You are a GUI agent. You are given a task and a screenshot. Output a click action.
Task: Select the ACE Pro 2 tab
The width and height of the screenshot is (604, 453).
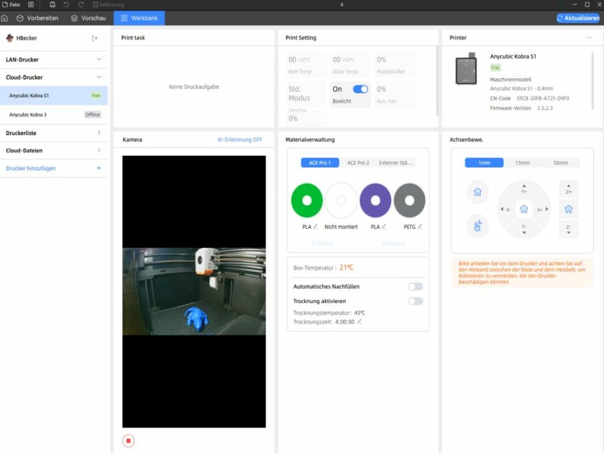pyautogui.click(x=358, y=163)
